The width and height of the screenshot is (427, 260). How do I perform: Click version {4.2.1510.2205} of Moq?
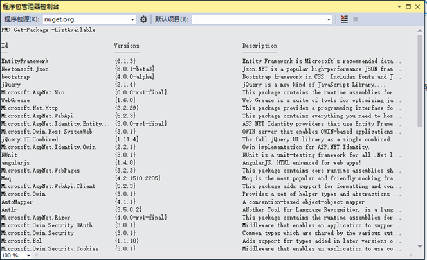click(138, 178)
